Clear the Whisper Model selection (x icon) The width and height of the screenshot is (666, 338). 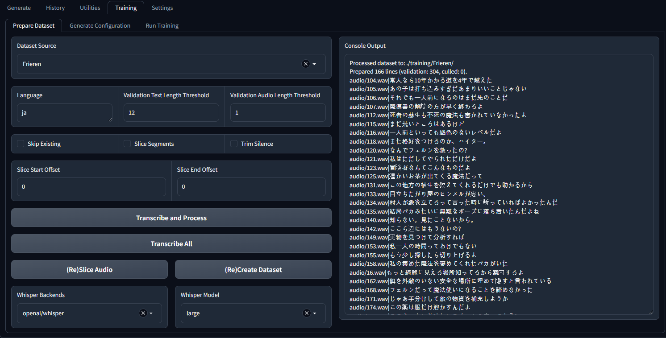307,313
